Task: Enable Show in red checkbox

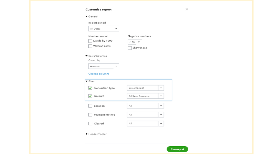Action: (130, 48)
